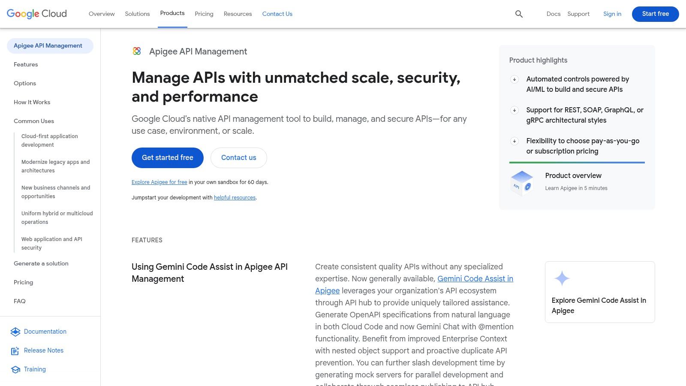This screenshot has width=686, height=386.
Task: Expand the pay-as-you-go pricing highlight arrow
Action: coord(514,141)
